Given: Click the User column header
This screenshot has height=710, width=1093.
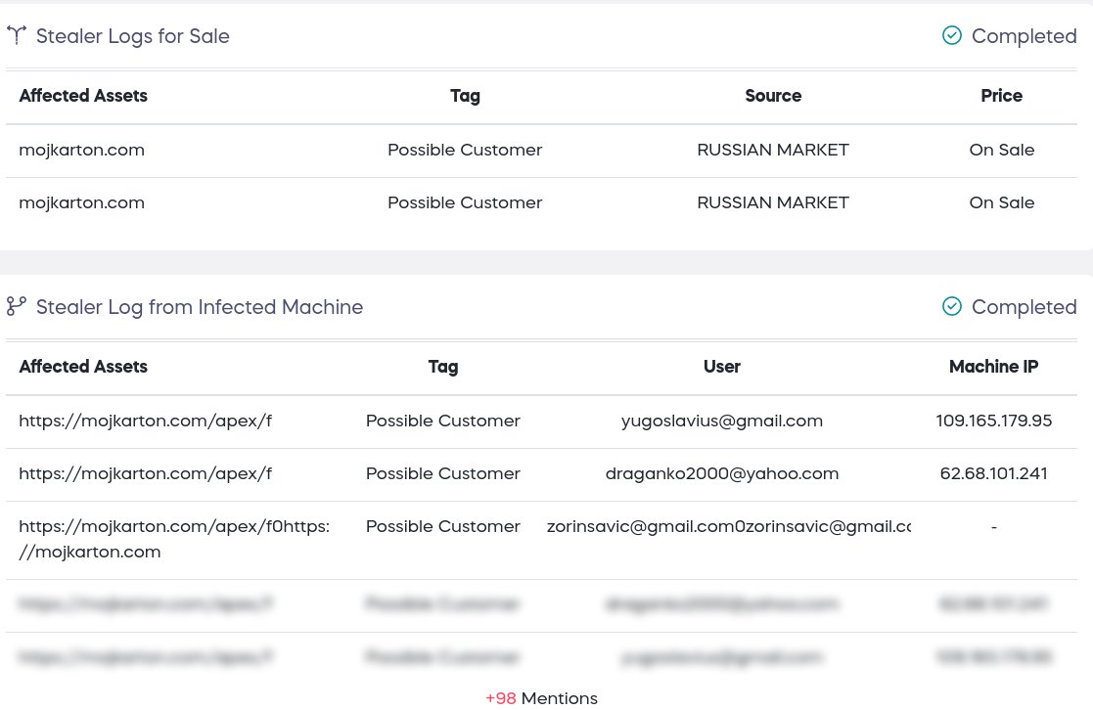Looking at the screenshot, I should tap(721, 367).
